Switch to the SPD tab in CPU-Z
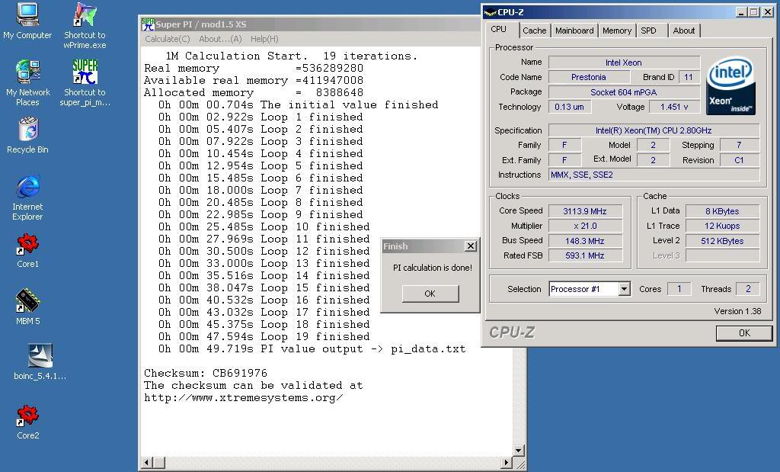The height and width of the screenshot is (472, 780). [648, 31]
